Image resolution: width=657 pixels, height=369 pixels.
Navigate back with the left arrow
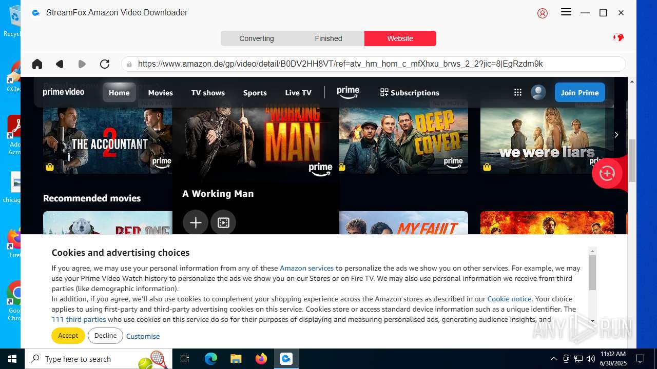tap(60, 64)
